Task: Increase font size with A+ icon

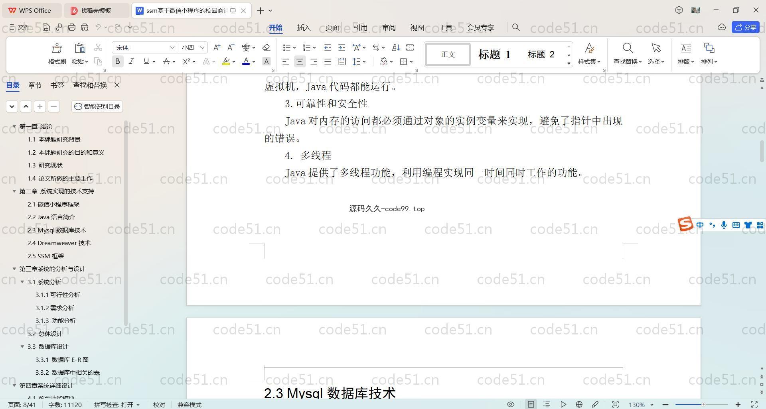Action: pyautogui.click(x=217, y=47)
